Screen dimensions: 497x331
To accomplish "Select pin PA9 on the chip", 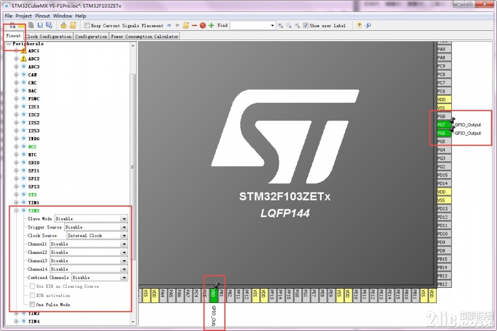I will click(444, 49).
